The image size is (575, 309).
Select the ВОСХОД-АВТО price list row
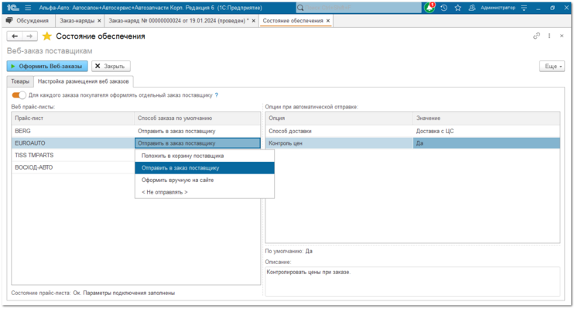click(73, 167)
